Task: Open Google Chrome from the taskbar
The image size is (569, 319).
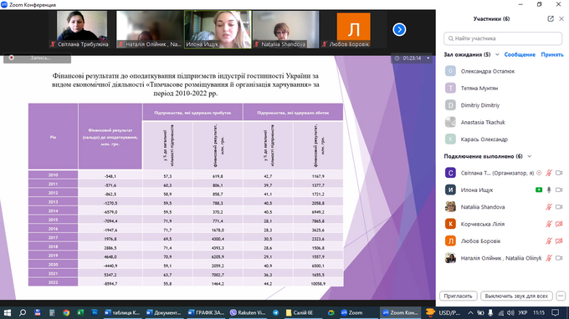Action: 66,312
